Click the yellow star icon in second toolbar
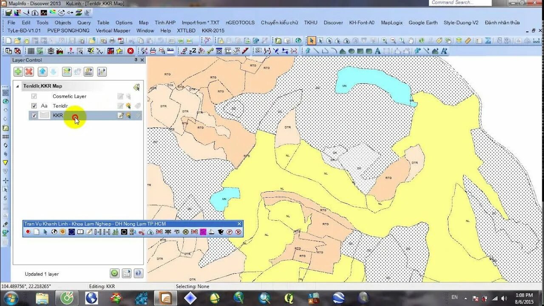Image resolution: width=544 pixels, height=306 pixels. [120, 51]
